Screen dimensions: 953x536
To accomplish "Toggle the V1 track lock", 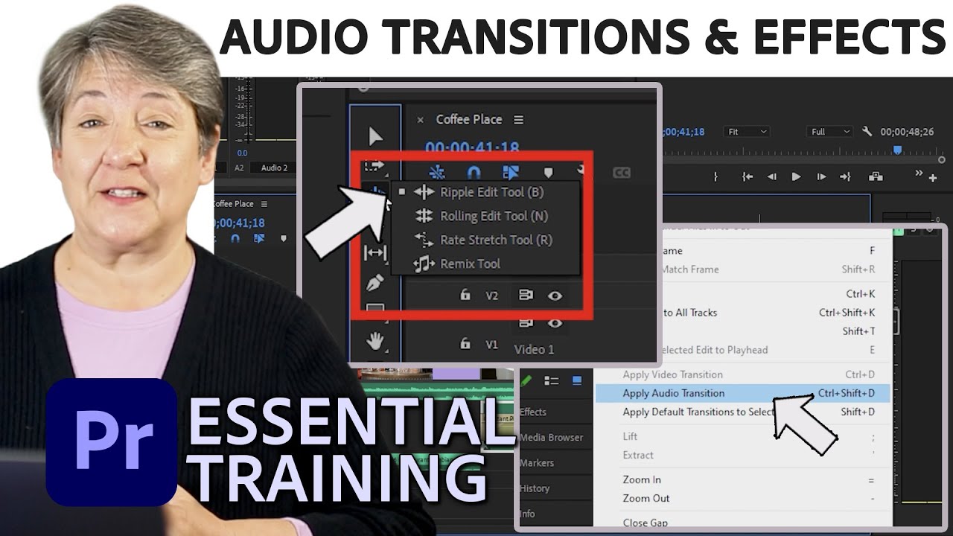I will click(x=465, y=343).
